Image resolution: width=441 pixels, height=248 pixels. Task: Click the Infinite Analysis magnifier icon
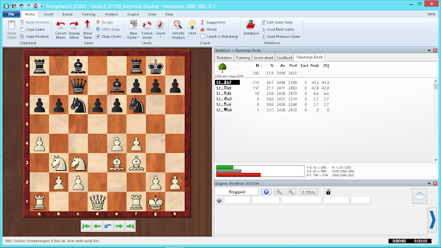[x=178, y=25]
